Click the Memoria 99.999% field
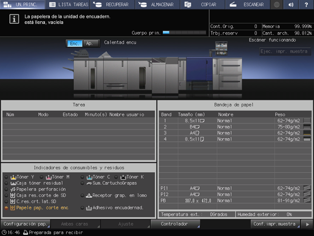 pyautogui.click(x=287, y=26)
